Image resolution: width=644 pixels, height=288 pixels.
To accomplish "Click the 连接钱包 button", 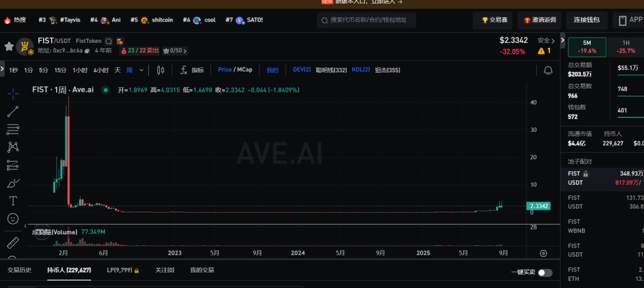I will coord(586,20).
